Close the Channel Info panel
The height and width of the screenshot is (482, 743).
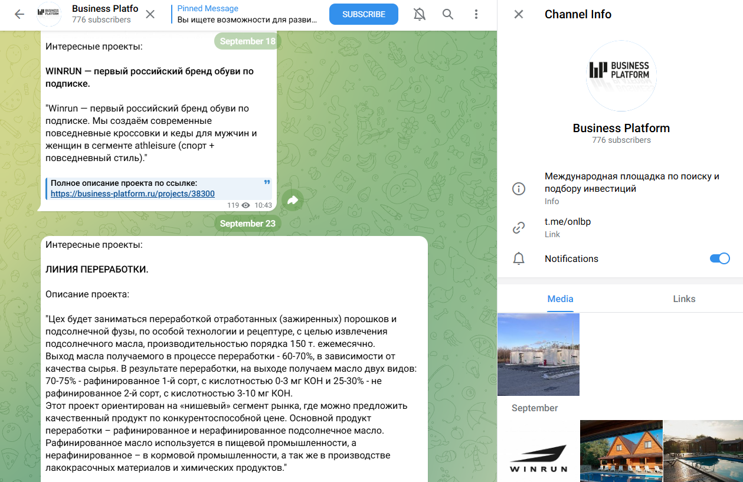(x=518, y=14)
